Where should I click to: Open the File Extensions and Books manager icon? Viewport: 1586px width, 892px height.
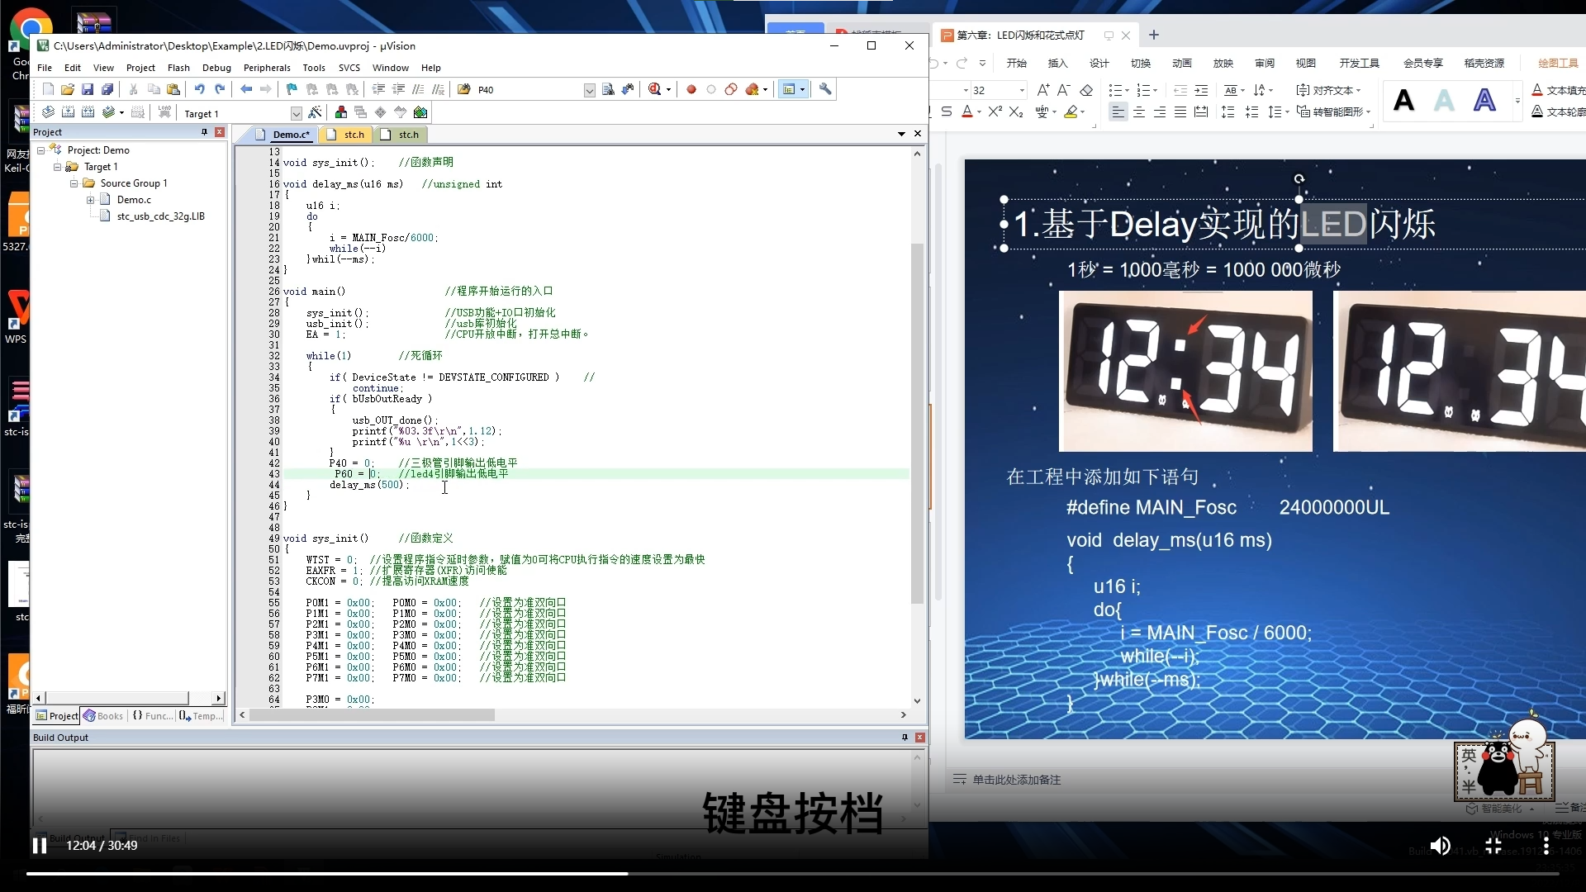coord(340,112)
